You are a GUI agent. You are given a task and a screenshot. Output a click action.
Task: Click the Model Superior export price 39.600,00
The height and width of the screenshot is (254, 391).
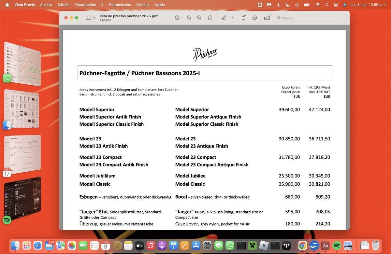(x=289, y=109)
